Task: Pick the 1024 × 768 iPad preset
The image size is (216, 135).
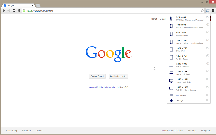Action: click(x=188, y=50)
